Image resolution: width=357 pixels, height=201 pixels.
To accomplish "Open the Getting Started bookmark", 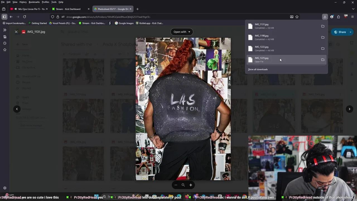I will (37, 23).
